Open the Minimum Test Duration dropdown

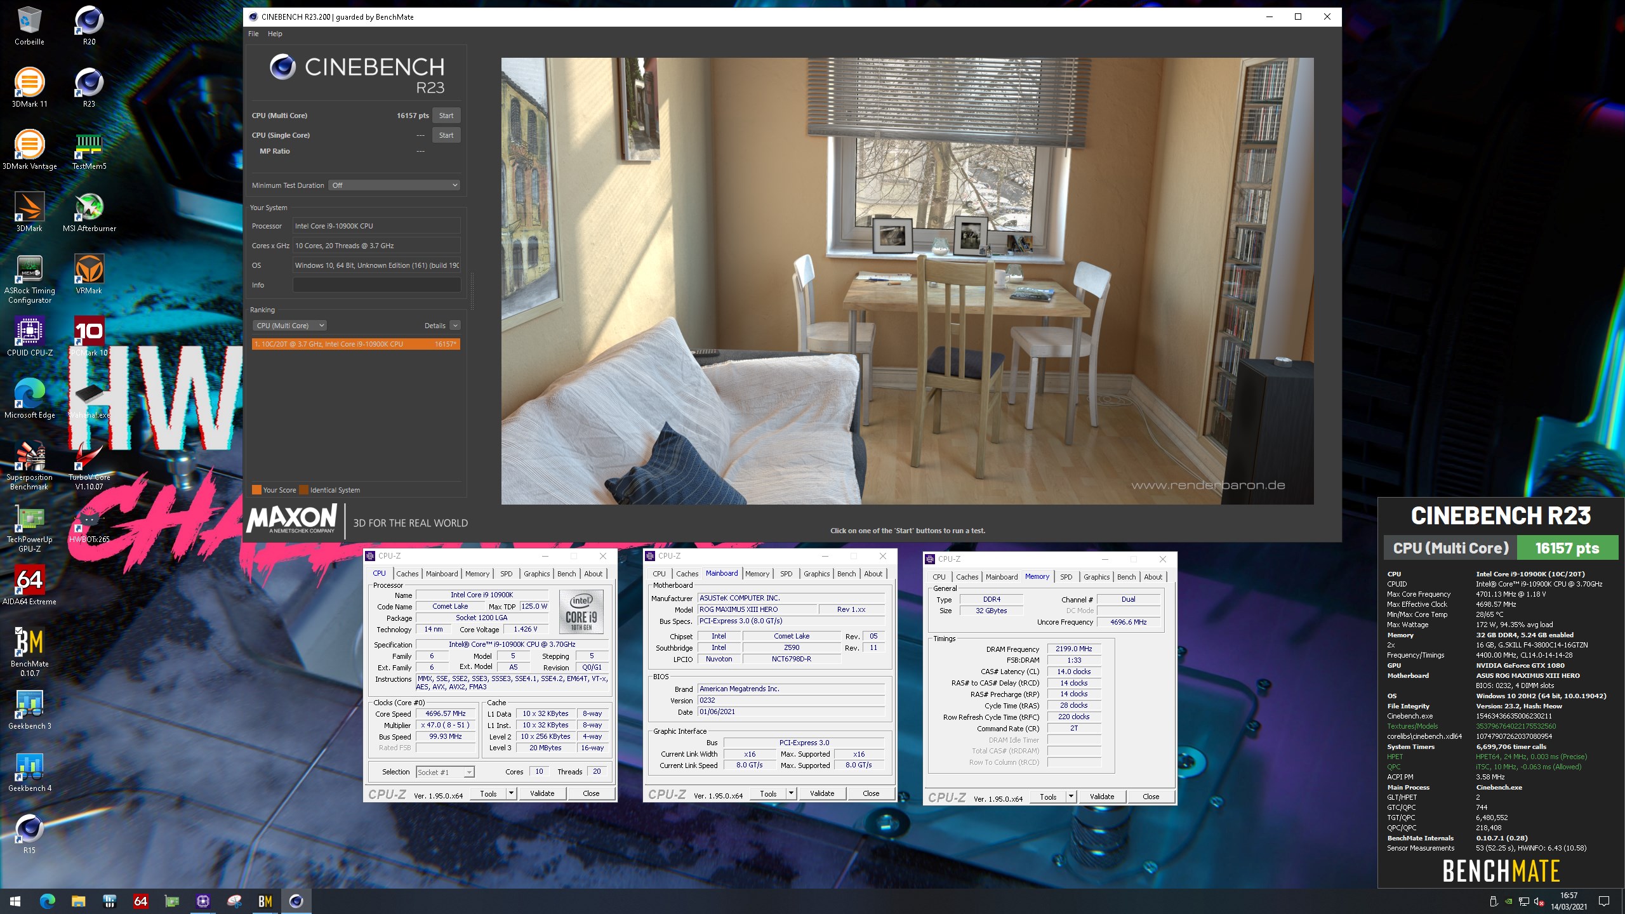(x=394, y=185)
